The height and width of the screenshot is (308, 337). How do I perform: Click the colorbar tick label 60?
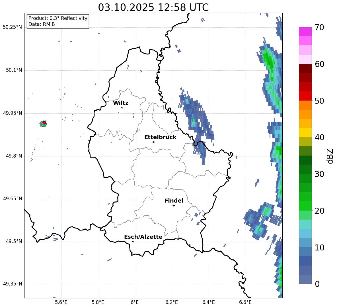(319, 64)
